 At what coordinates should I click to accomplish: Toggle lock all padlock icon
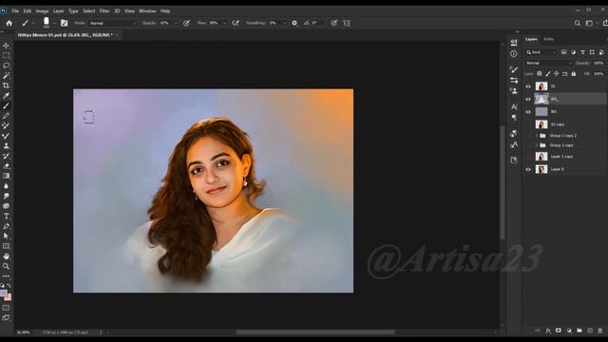574,74
